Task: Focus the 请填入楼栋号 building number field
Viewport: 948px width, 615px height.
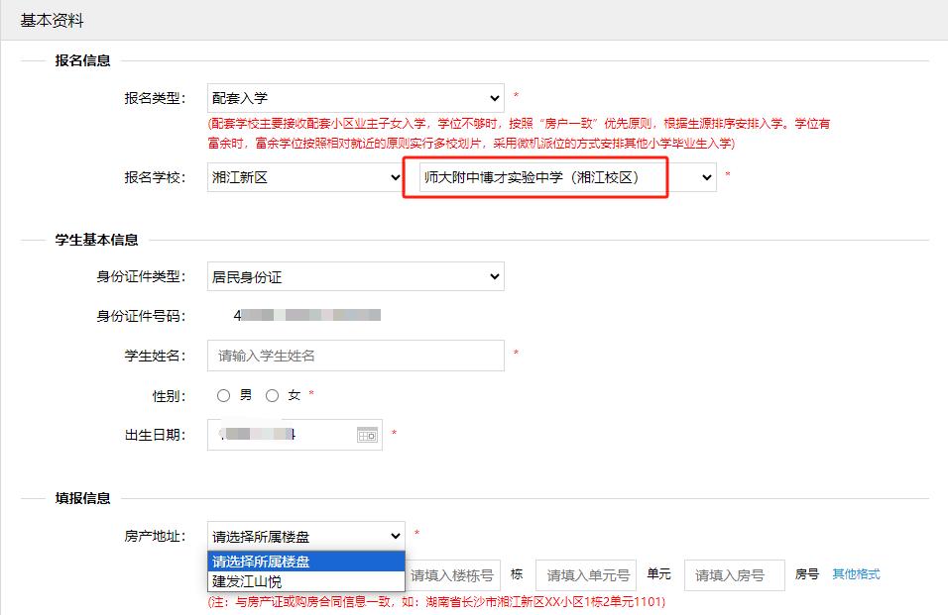Action: click(453, 575)
